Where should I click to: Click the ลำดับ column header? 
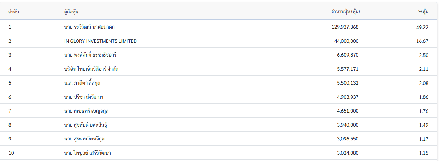click(14, 12)
